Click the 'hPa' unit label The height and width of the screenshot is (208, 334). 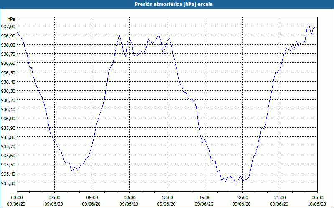[x=11, y=19]
